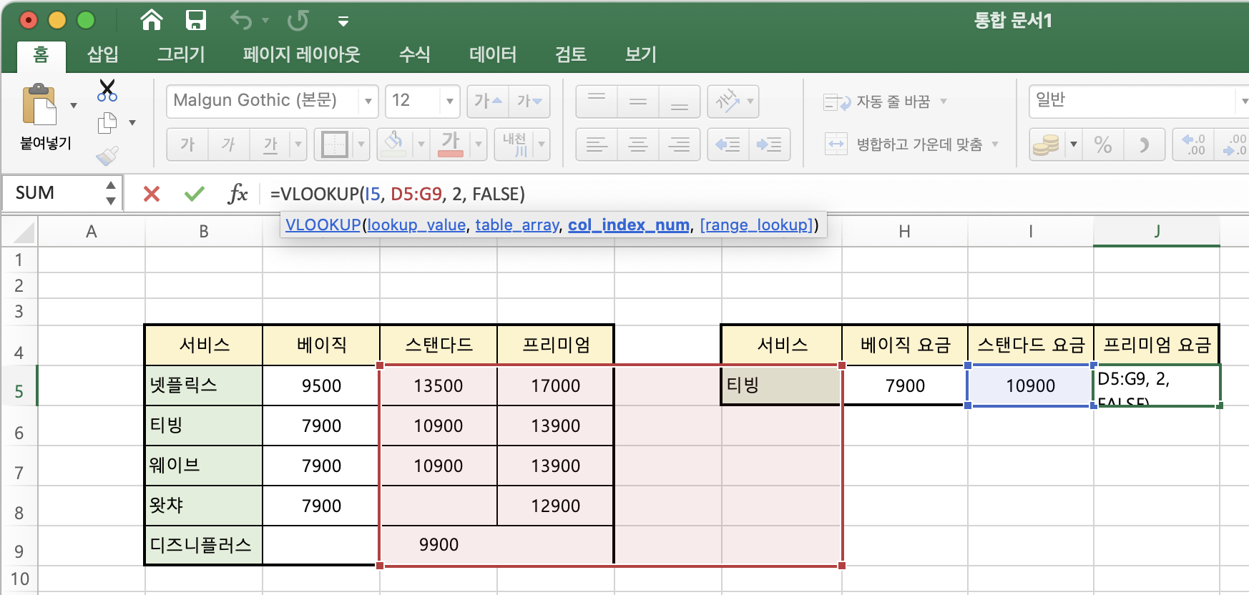The image size is (1249, 595).
Task: Redo with the circular arrow icon
Action: click(298, 20)
